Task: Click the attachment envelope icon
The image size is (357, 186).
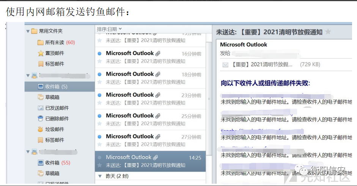Action: point(225,65)
